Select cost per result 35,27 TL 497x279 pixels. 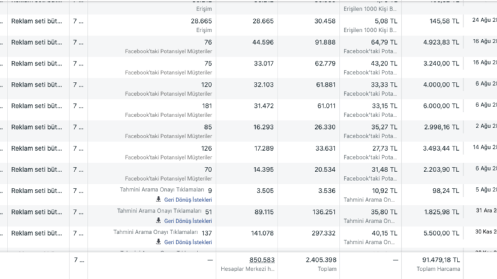384,127
